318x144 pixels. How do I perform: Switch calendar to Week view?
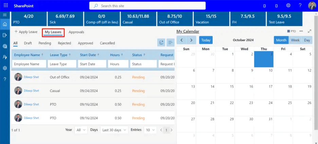pos(295,40)
